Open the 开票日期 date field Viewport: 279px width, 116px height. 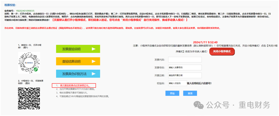tap(185, 75)
